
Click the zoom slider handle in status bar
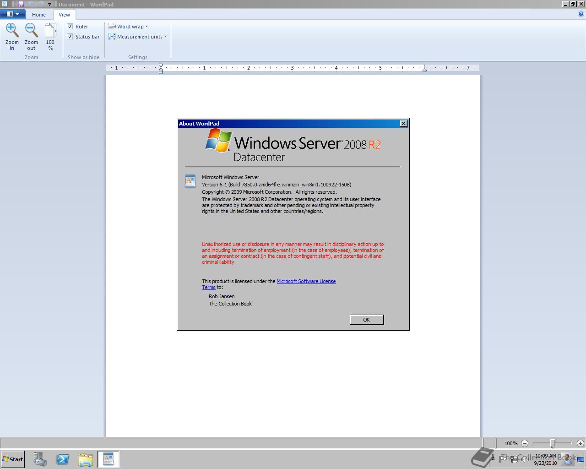(553, 443)
